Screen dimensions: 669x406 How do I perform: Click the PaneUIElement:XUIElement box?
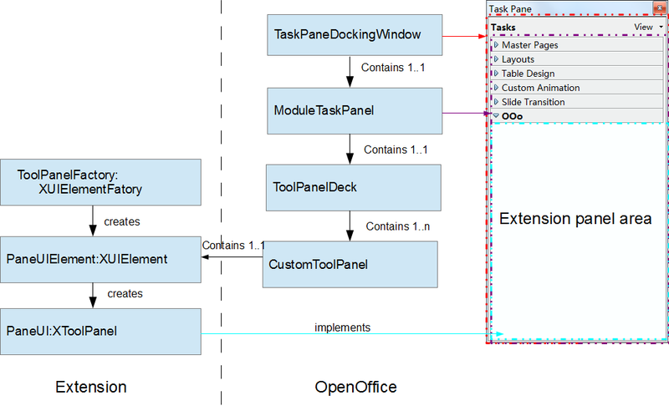coord(100,260)
